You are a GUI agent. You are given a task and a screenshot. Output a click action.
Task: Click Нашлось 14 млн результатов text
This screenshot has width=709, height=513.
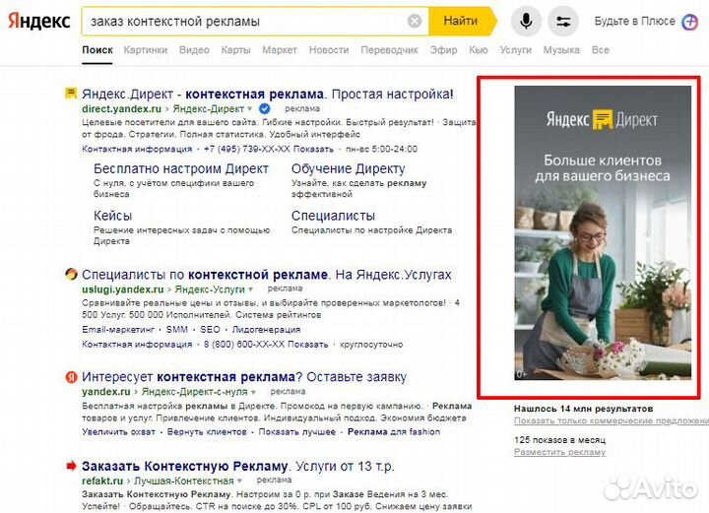coord(583,409)
